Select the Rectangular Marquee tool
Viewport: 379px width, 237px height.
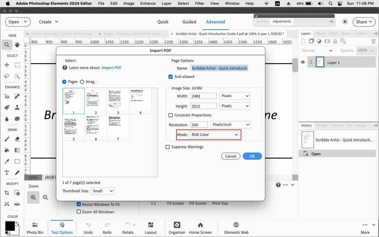pyautogui.click(x=17, y=65)
